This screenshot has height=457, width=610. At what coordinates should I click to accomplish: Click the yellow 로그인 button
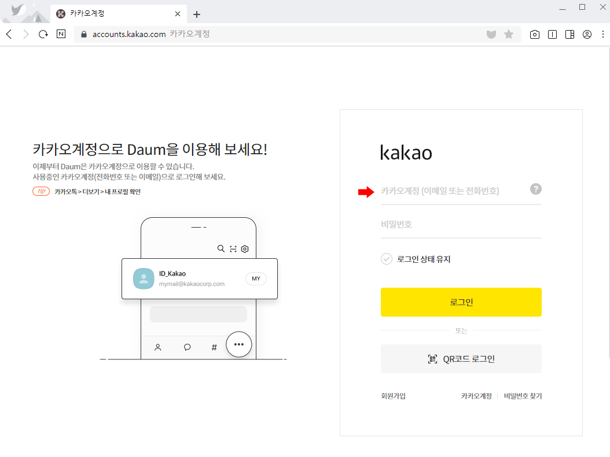click(461, 302)
